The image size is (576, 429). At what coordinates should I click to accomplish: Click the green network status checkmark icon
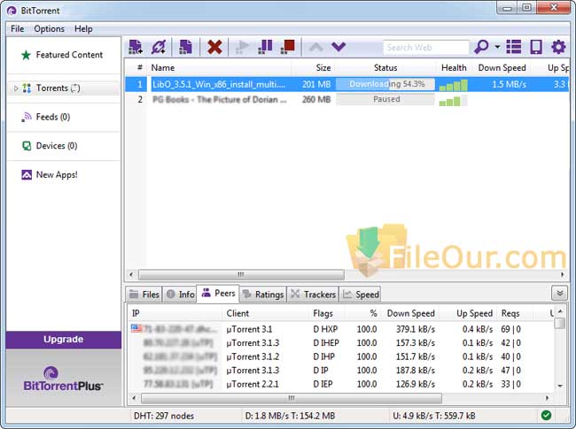tap(546, 416)
